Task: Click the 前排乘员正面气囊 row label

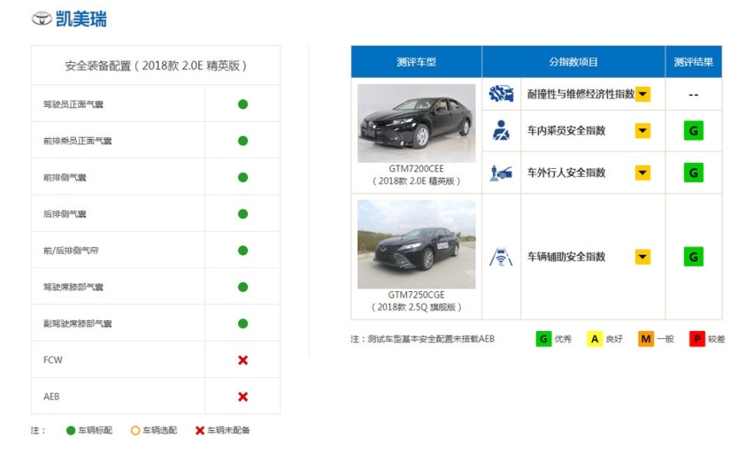Action: [77, 141]
